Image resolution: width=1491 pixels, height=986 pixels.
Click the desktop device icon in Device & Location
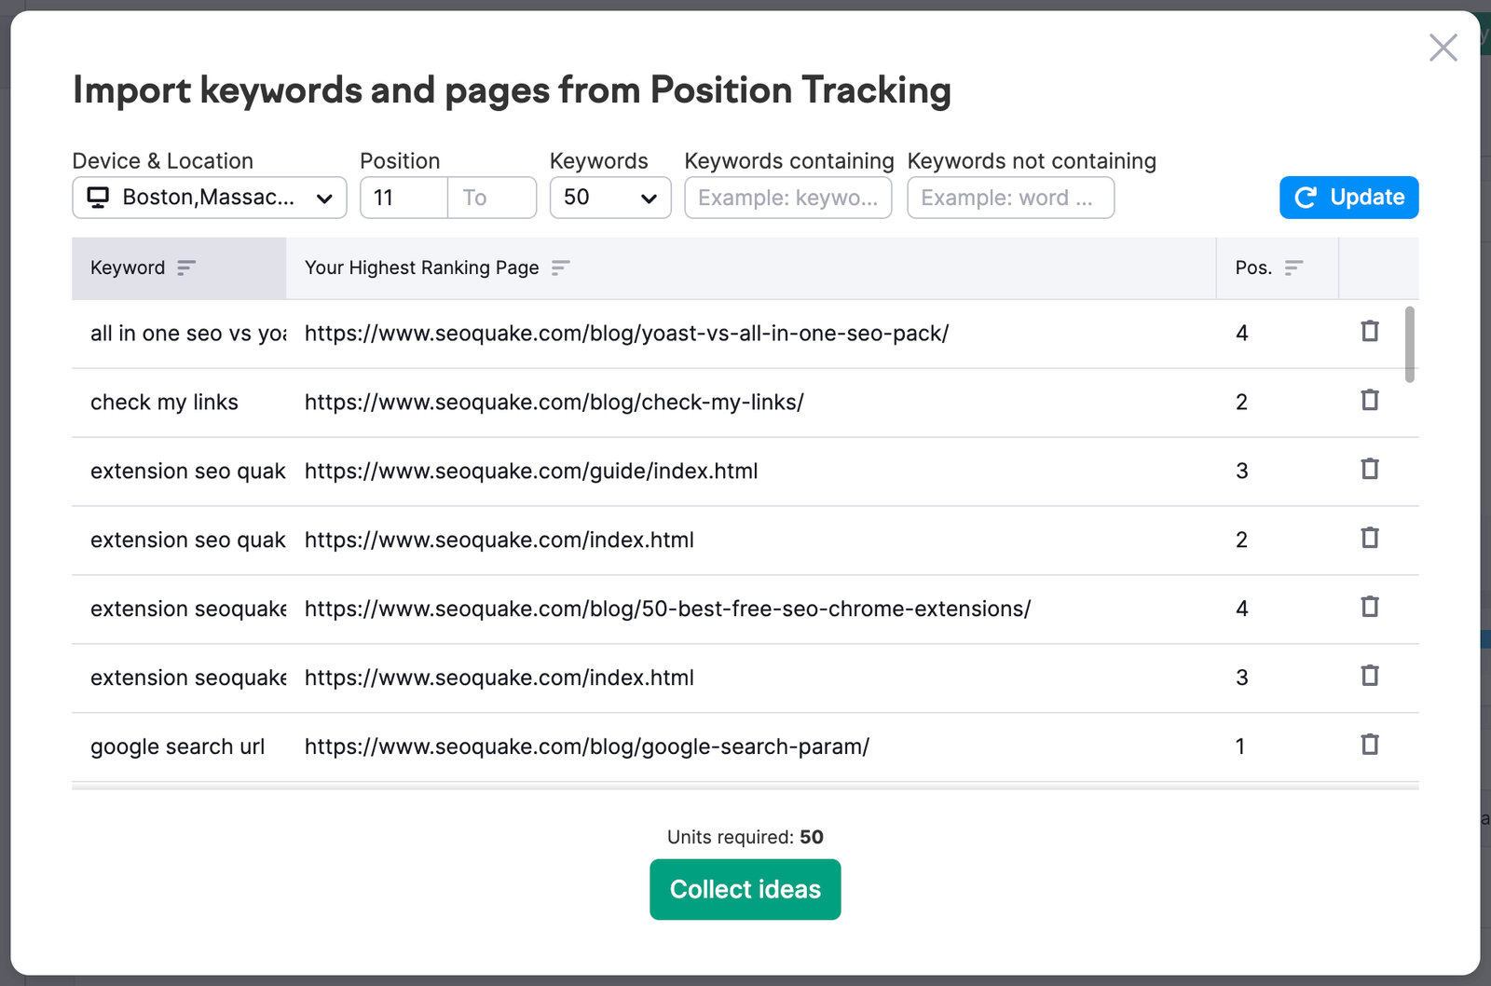[x=97, y=198]
